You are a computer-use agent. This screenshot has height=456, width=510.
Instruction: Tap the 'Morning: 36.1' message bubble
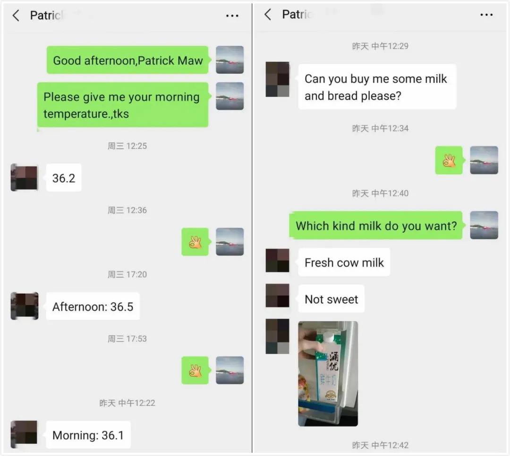pyautogui.click(x=88, y=435)
